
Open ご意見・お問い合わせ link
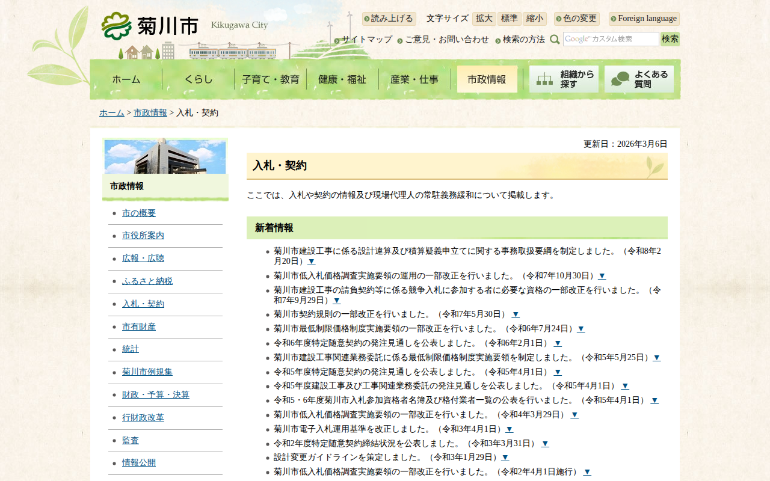pyautogui.click(x=447, y=40)
